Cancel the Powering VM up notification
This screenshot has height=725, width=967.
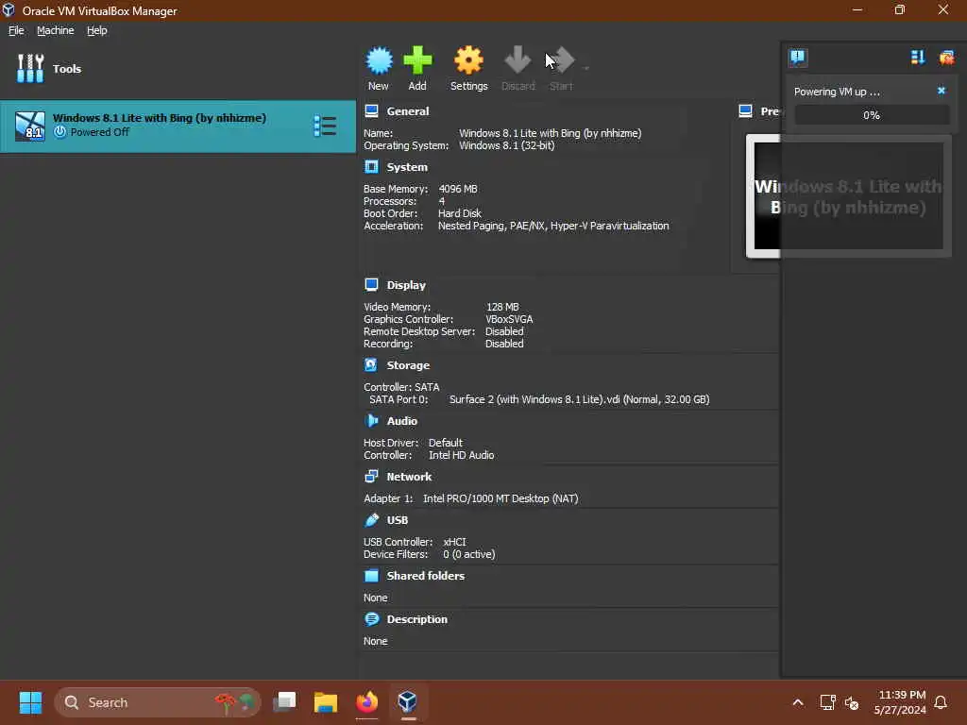click(x=942, y=91)
